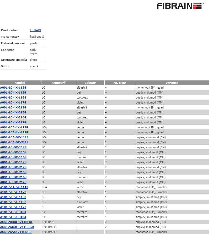Open product ADRE20DXC1211BLBL

pyautogui.click(x=16, y=222)
